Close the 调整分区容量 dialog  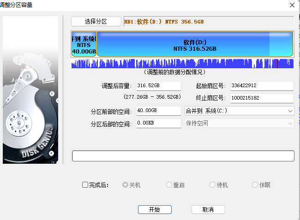coord(292,5)
